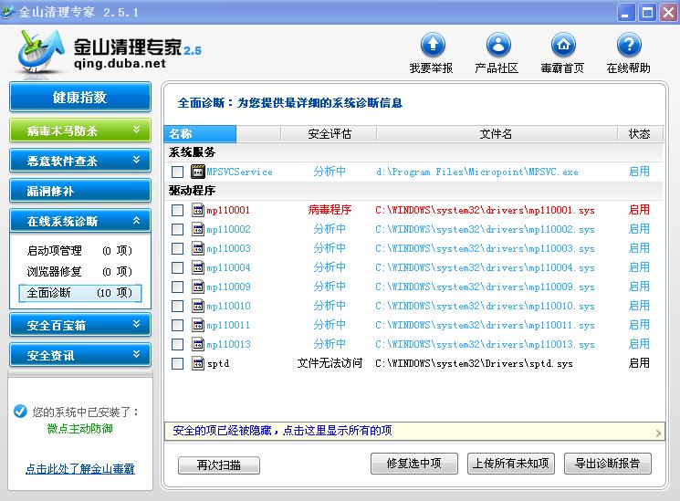The image size is (680, 501).
Task: Click the 导出诊断报告 button
Action: [x=608, y=464]
